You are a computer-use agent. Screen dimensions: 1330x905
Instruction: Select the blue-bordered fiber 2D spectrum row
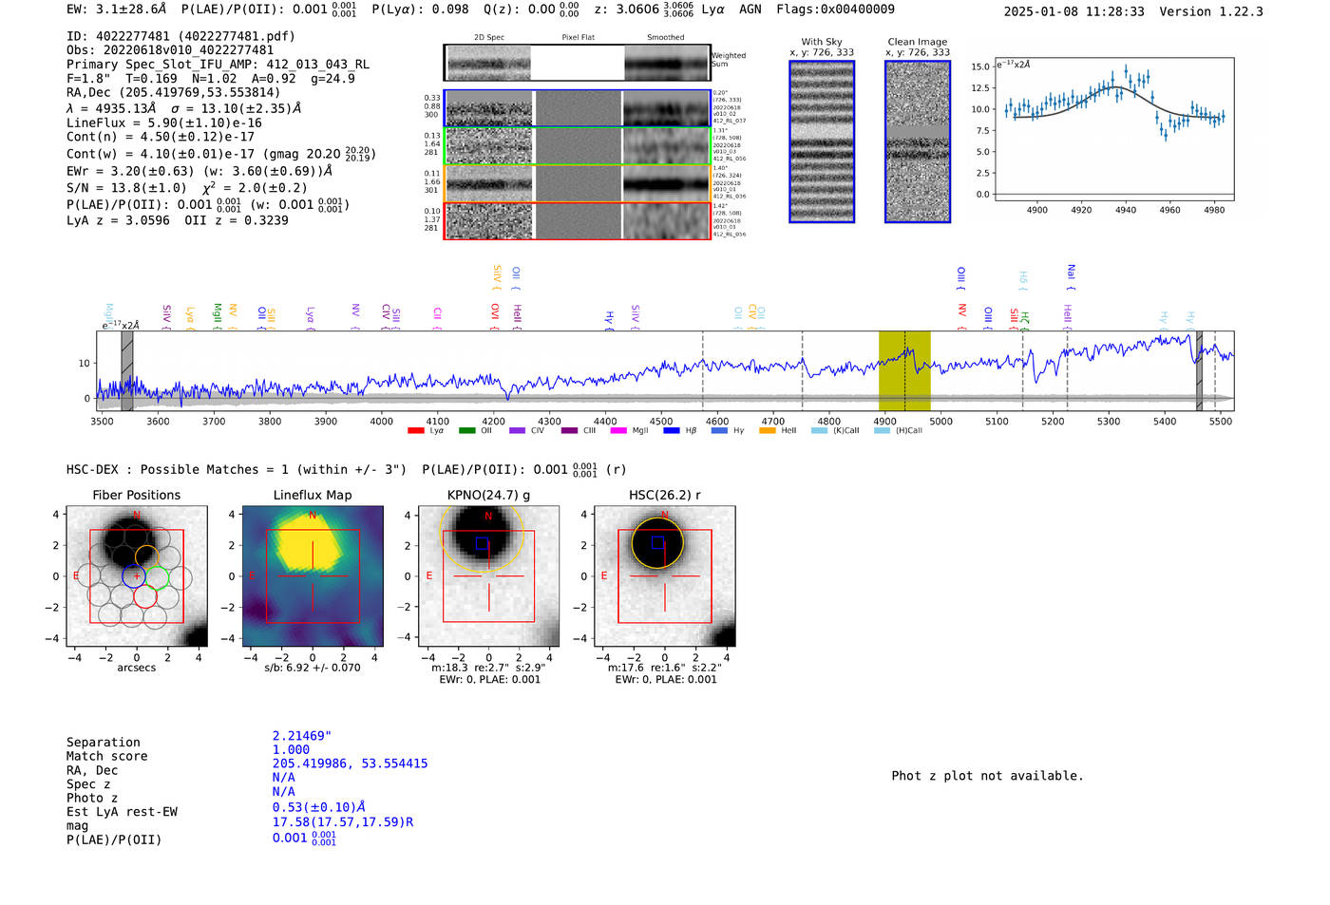(578, 109)
